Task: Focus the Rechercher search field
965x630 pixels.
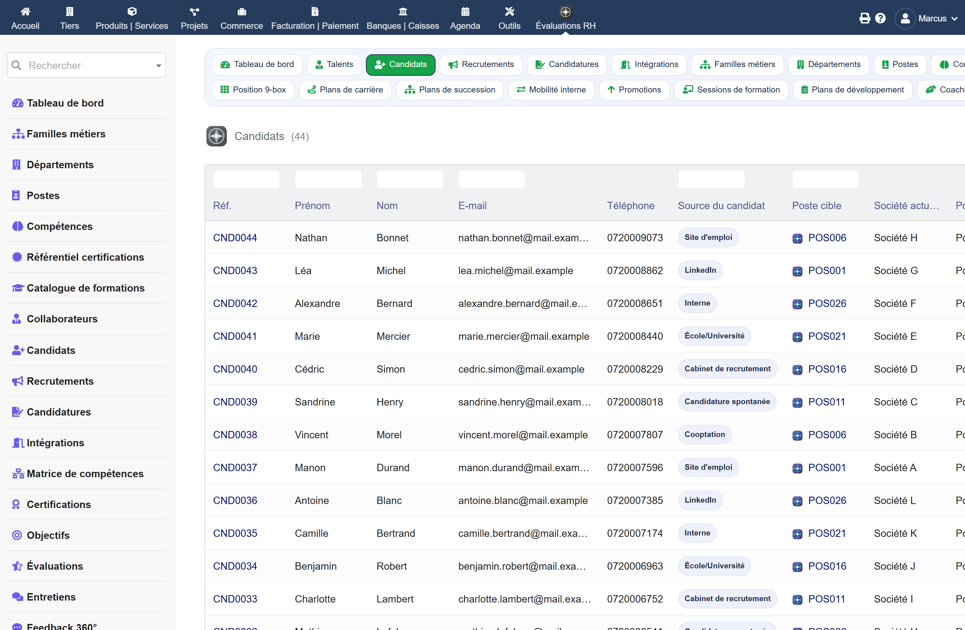Action: point(86,65)
